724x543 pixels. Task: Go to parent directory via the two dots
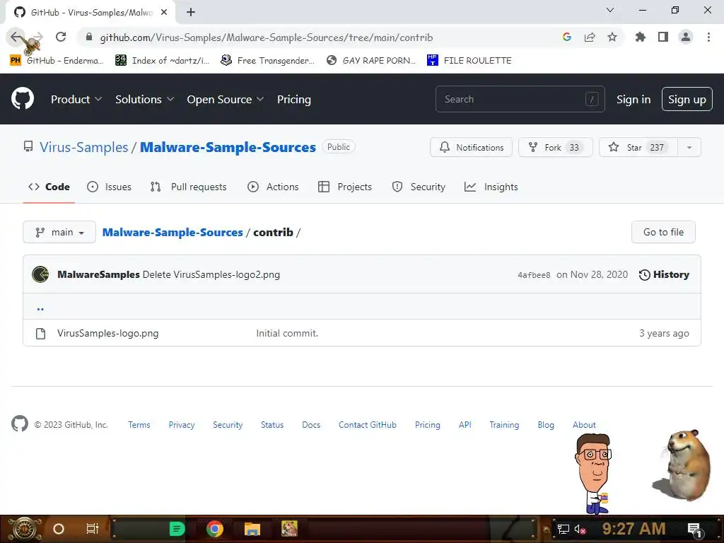pyautogui.click(x=40, y=308)
